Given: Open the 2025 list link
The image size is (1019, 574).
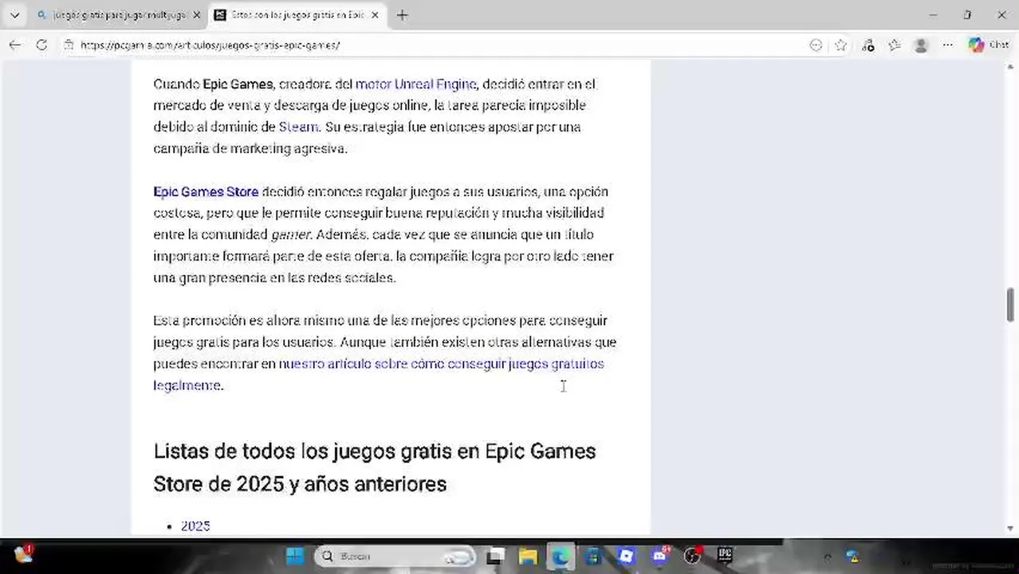Looking at the screenshot, I should point(195,526).
